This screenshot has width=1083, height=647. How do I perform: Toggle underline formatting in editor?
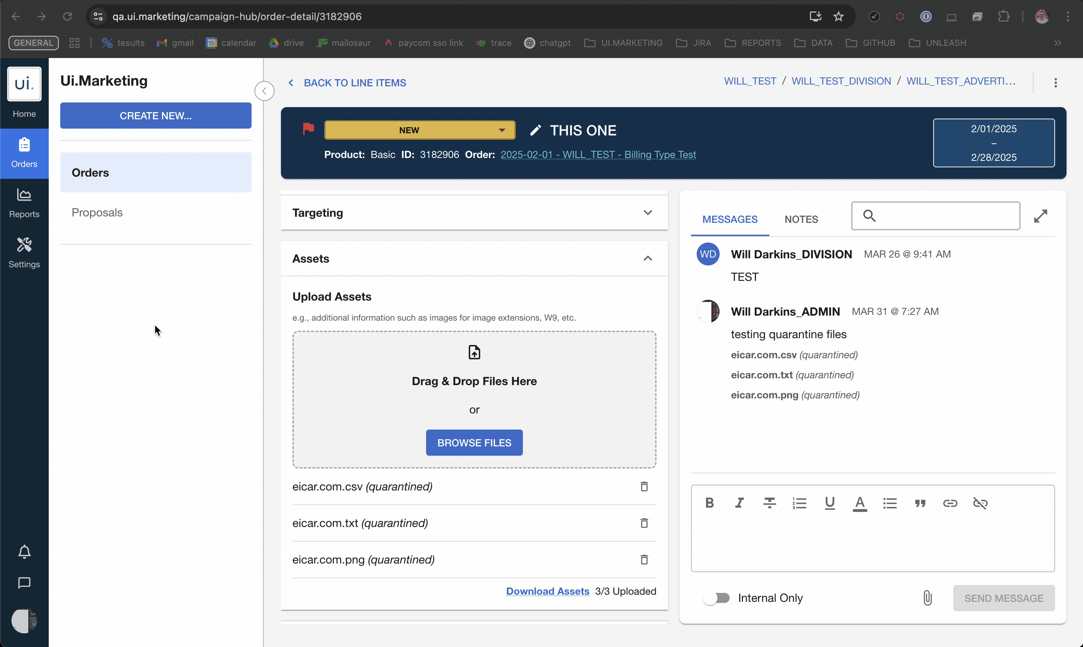[830, 503]
